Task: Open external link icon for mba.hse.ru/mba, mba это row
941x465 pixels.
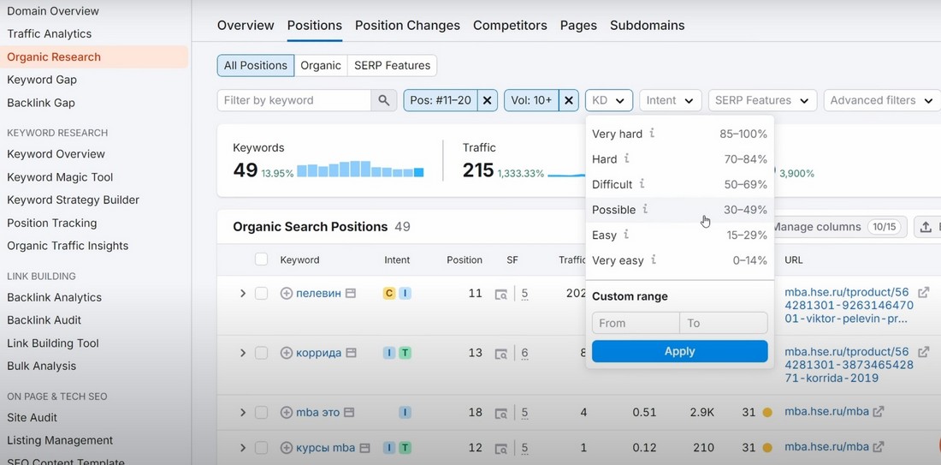Action: coord(879,412)
